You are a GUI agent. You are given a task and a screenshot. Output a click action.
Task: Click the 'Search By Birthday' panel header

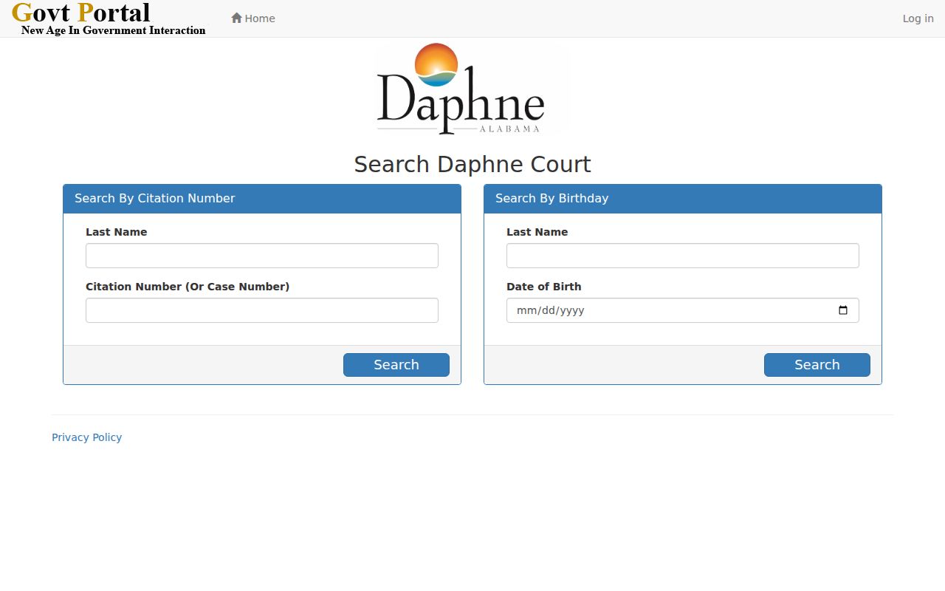coord(683,199)
